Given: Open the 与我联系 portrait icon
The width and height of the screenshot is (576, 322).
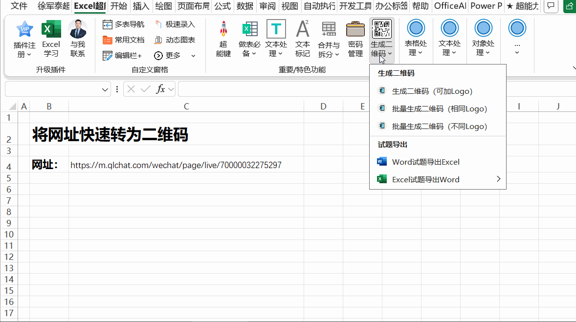Looking at the screenshot, I should pyautogui.click(x=78, y=29).
